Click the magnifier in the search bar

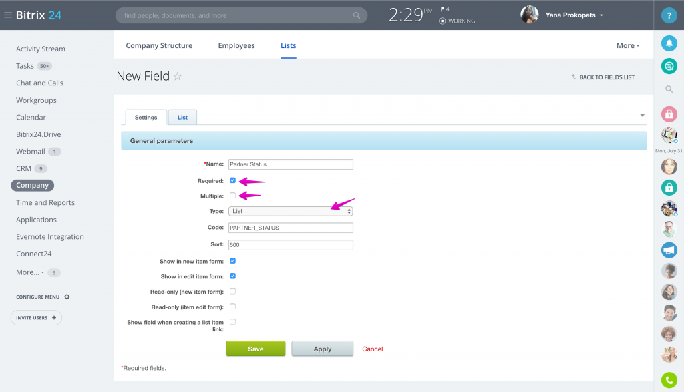(357, 15)
